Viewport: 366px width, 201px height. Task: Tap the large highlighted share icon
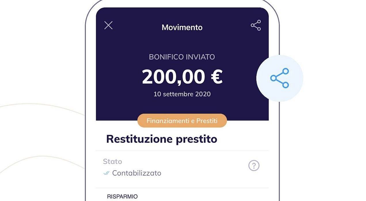279,78
